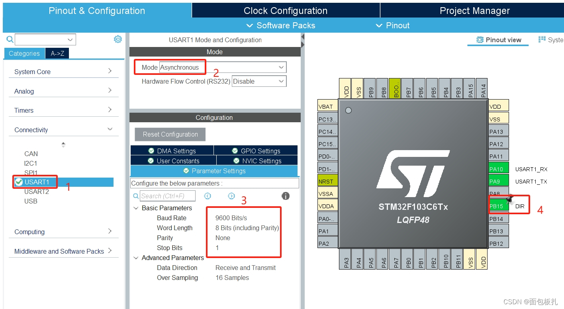
Task: Click the Reset Configuration button
Action: (x=170, y=134)
